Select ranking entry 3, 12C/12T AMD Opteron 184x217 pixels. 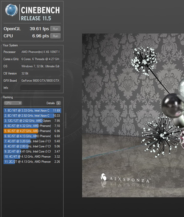32,121
